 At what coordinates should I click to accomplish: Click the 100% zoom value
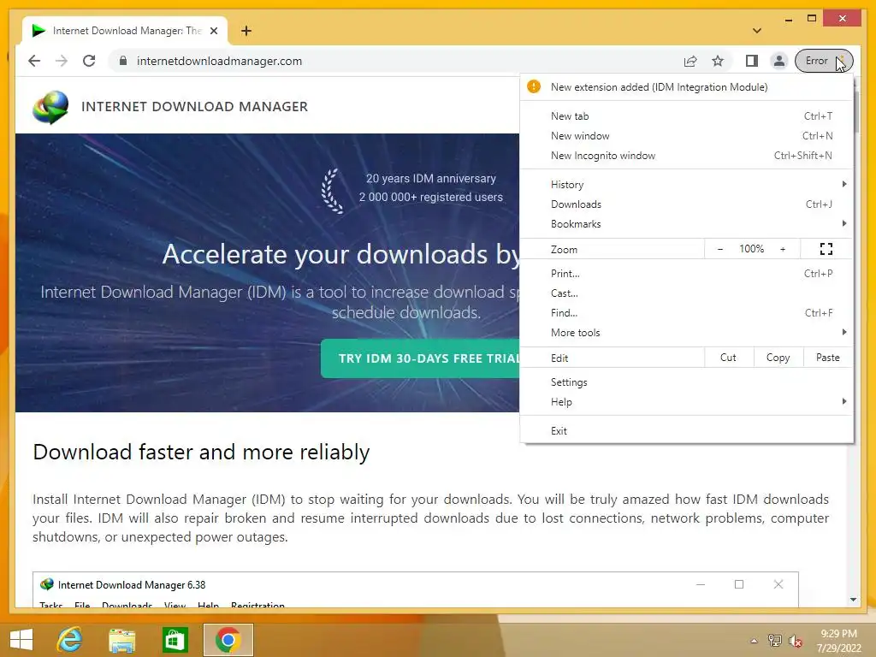752,249
